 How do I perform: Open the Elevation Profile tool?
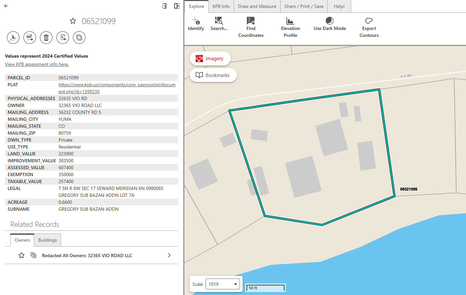pos(290,28)
